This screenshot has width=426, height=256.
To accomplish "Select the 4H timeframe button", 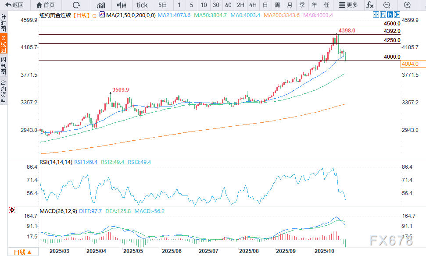I will [x=253, y=5].
